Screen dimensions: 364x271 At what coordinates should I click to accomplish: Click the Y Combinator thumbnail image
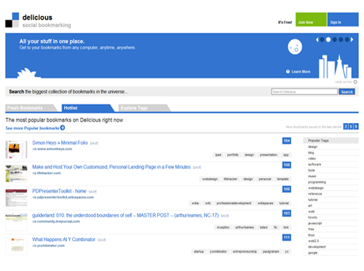tap(16, 246)
